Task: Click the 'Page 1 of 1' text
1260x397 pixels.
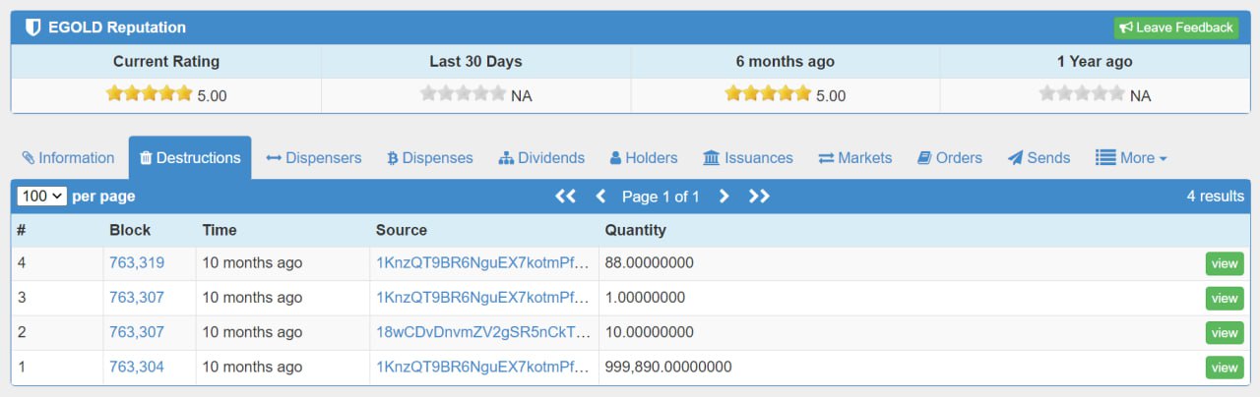Action: pos(661,197)
